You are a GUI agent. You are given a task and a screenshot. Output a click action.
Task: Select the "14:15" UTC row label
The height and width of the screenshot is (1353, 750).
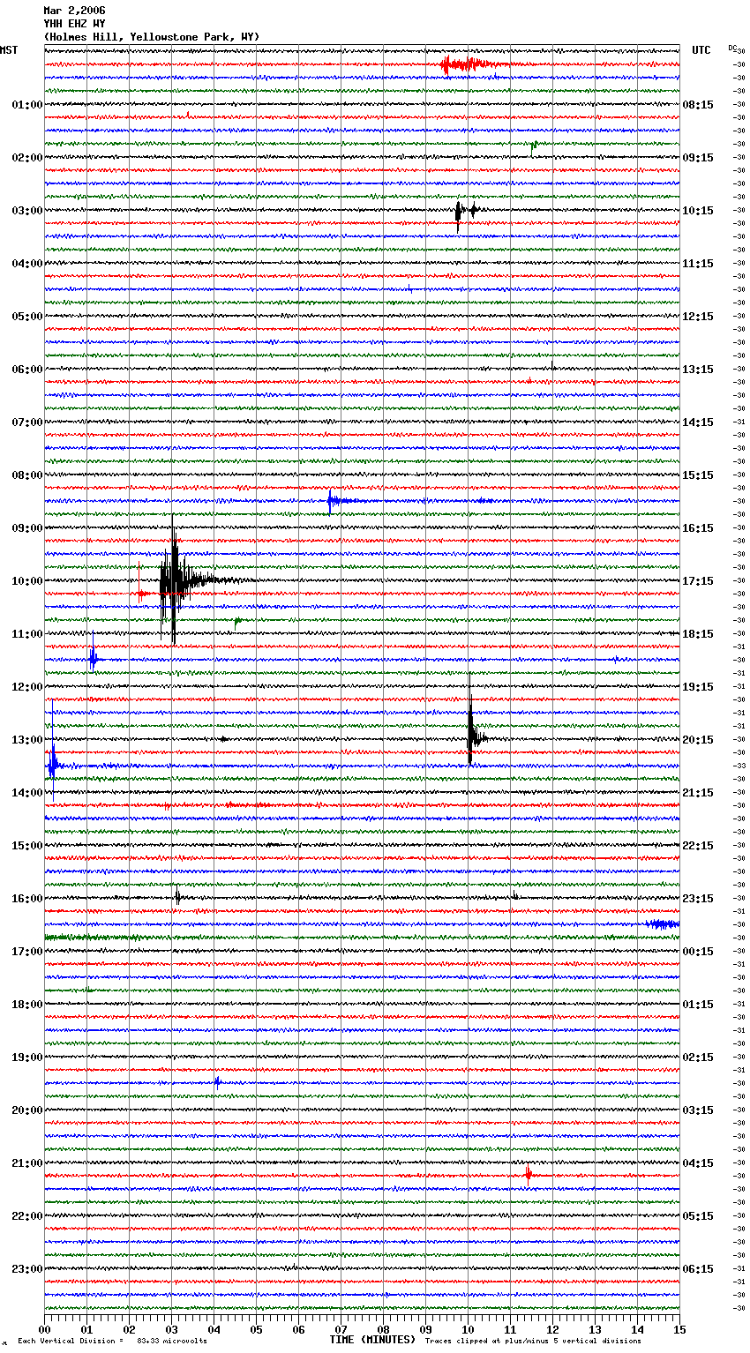point(698,422)
